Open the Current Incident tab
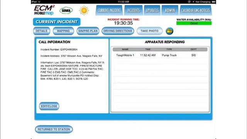The height and width of the screenshot is (139, 247). tap(109, 10)
